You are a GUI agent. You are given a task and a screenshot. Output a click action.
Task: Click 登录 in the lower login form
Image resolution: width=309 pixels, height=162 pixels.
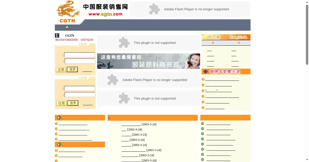[x=73, y=103]
